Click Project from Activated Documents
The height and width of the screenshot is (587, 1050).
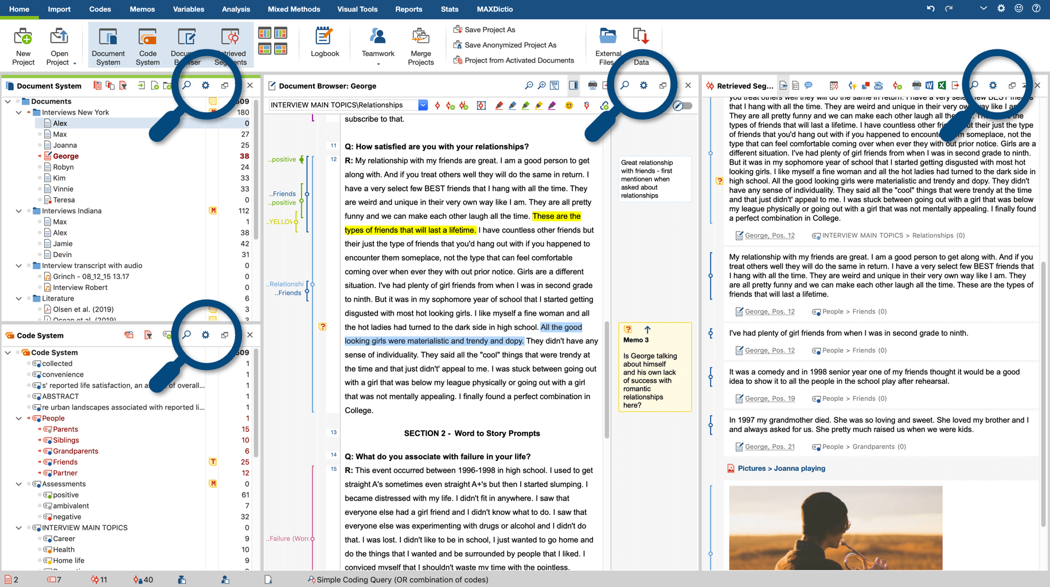(x=513, y=60)
